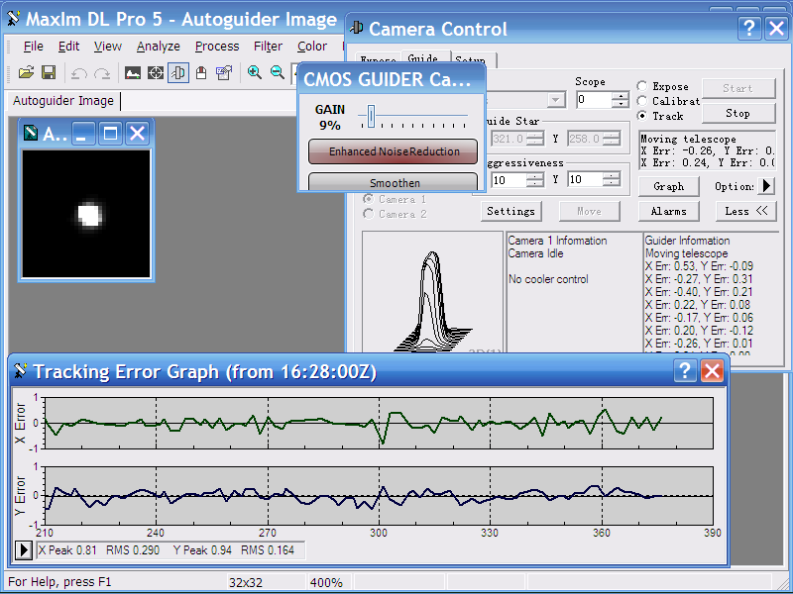Click the observatory dome toolbar icon
Viewport: 793px width, 594px height.
tap(201, 73)
